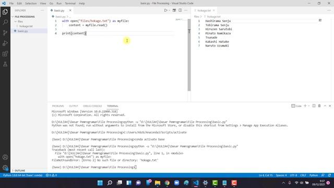Viewport: 334px width, 188px height.
Task: Open Google Chrome from the taskbar
Action: pos(167,183)
